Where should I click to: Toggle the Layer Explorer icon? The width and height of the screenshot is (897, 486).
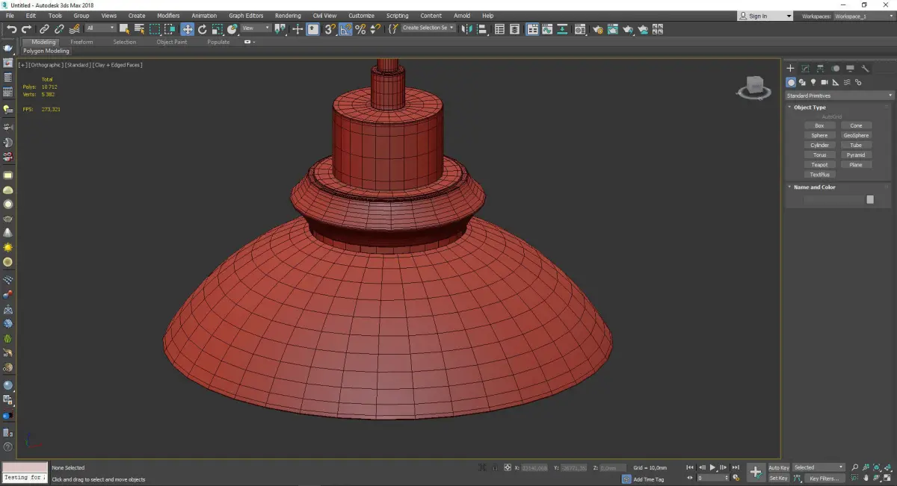click(515, 29)
